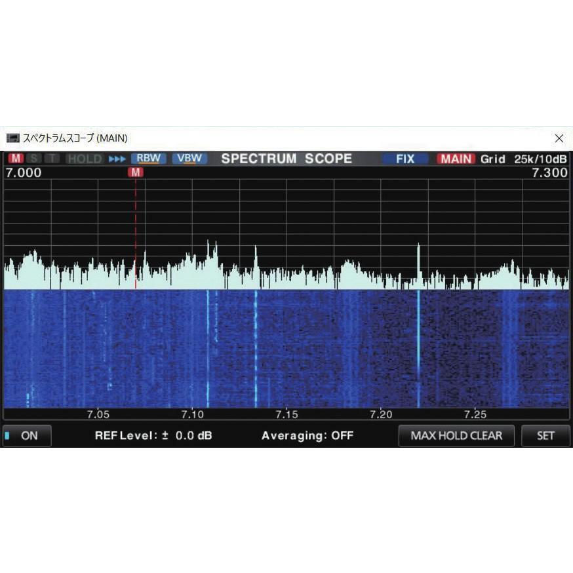Click the MAIN scope badge

tap(456, 159)
